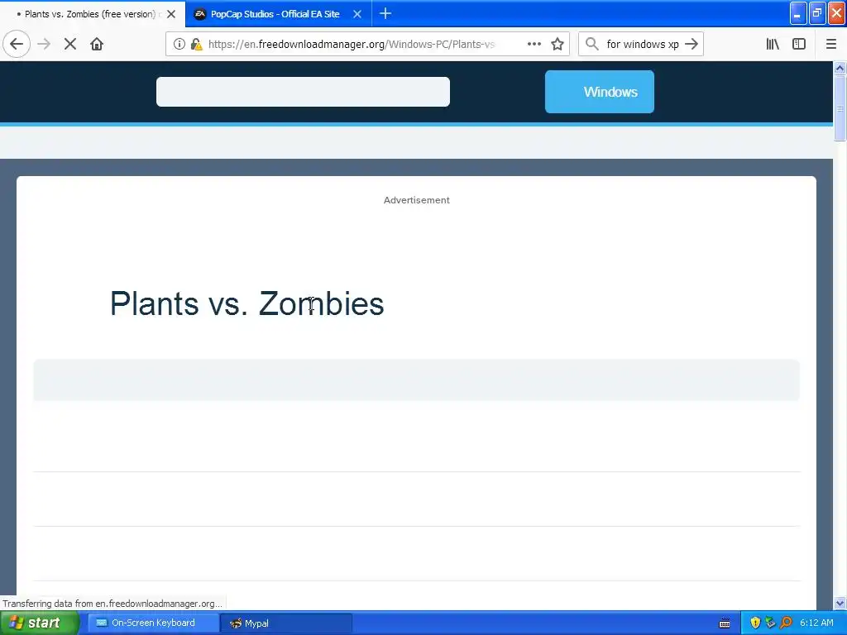Click the magnifier tray icon

tap(786, 623)
